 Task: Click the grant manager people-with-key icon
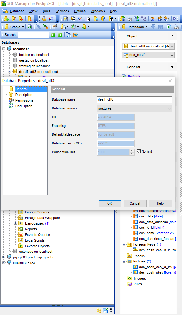(167, 19)
